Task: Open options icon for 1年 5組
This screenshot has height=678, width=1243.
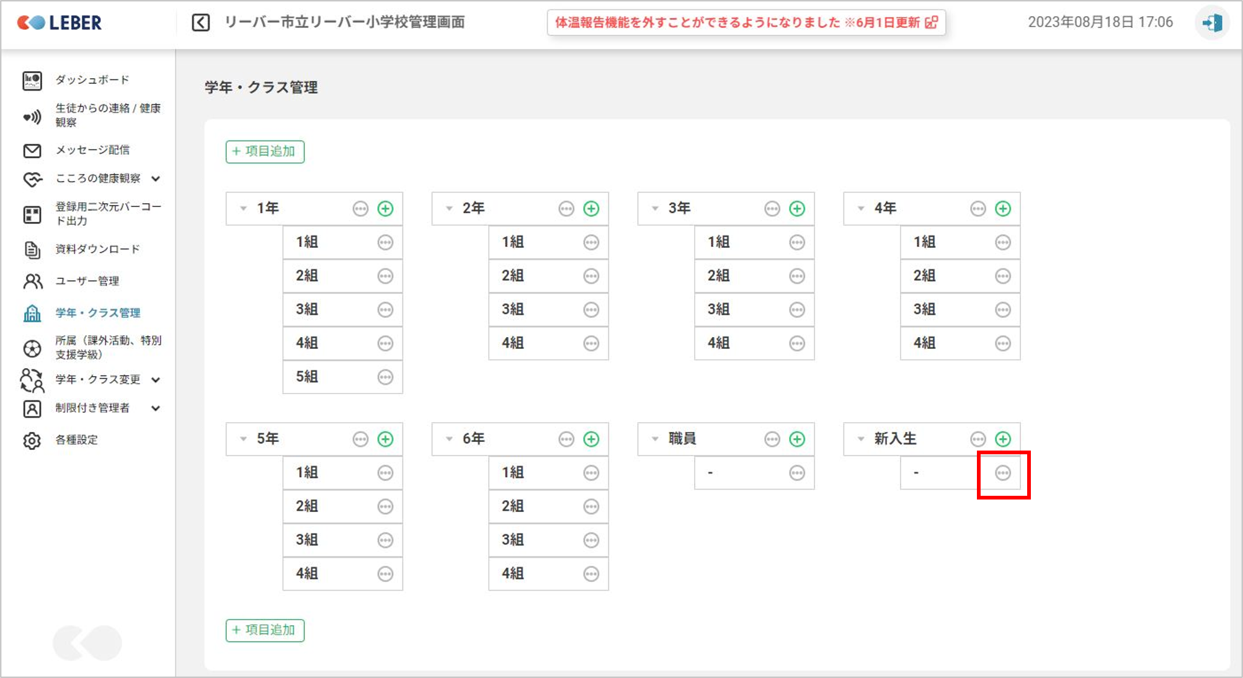Action: click(x=385, y=377)
